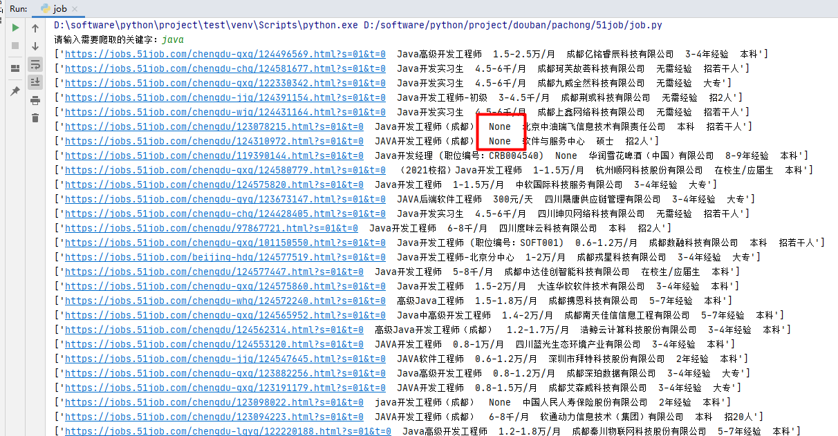Click the java keyword input text

[173, 39]
